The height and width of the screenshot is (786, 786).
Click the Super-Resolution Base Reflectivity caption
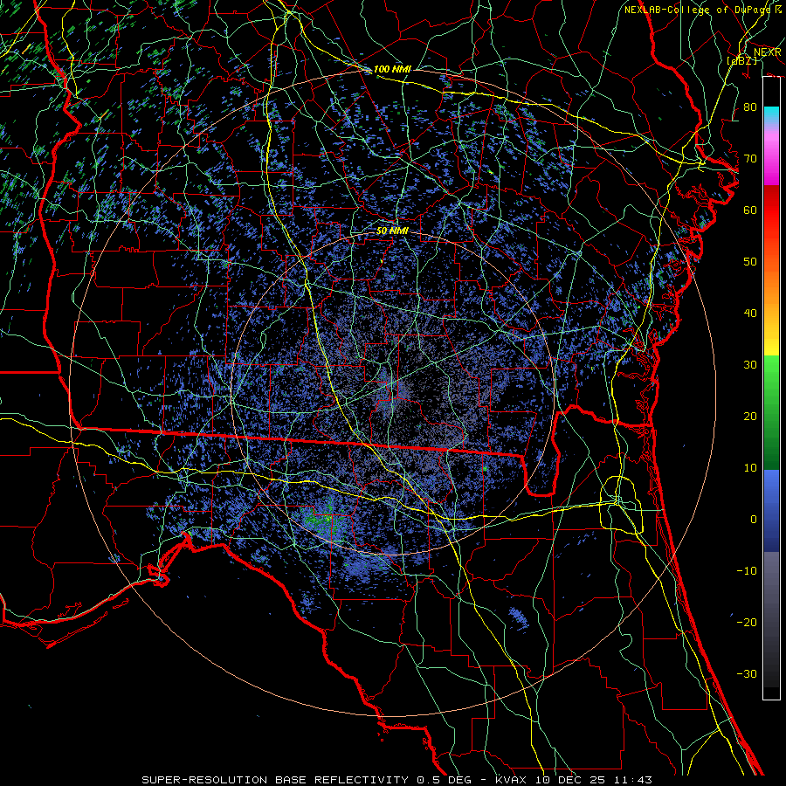(x=397, y=780)
